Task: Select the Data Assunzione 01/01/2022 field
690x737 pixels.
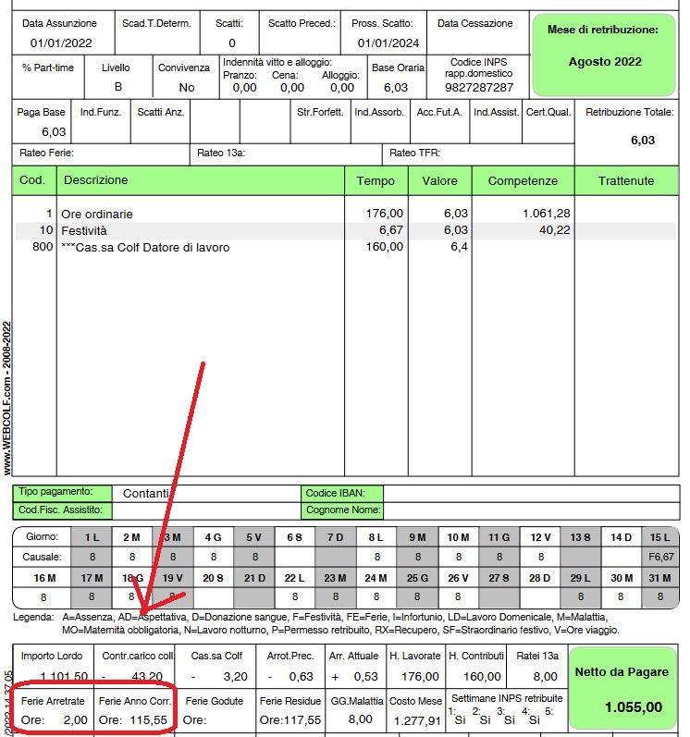Action: point(62,43)
